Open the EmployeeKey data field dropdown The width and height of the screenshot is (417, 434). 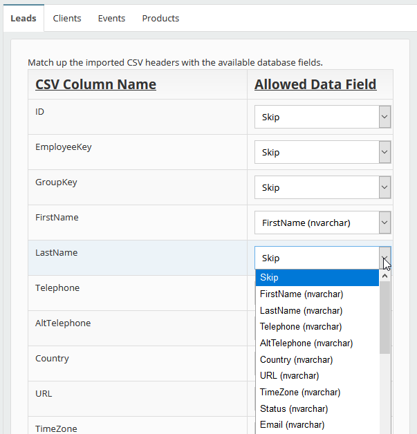pyautogui.click(x=322, y=152)
